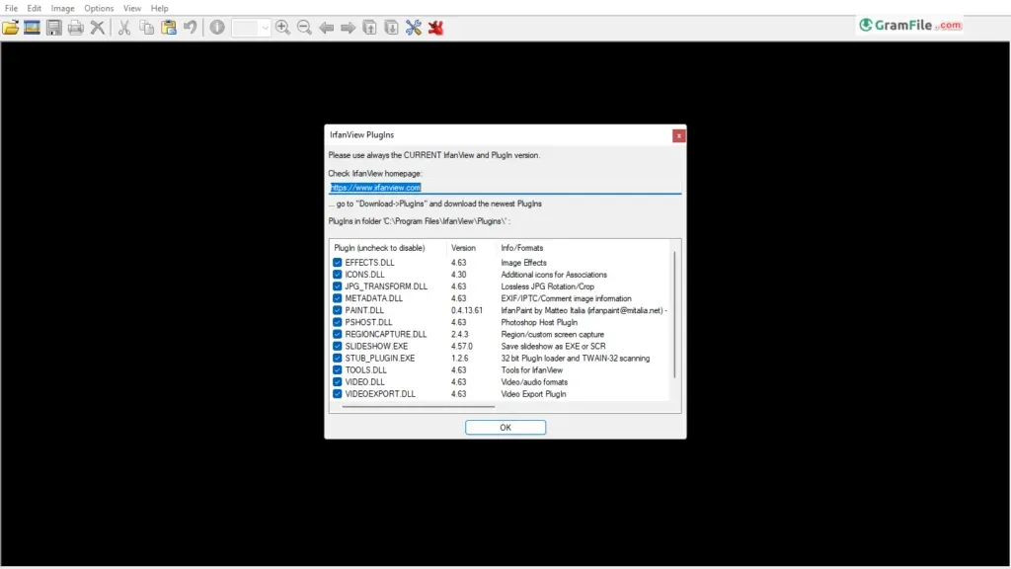Click the Zoom Out magnifier
Screen dimensions: 1011x569
pos(304,27)
